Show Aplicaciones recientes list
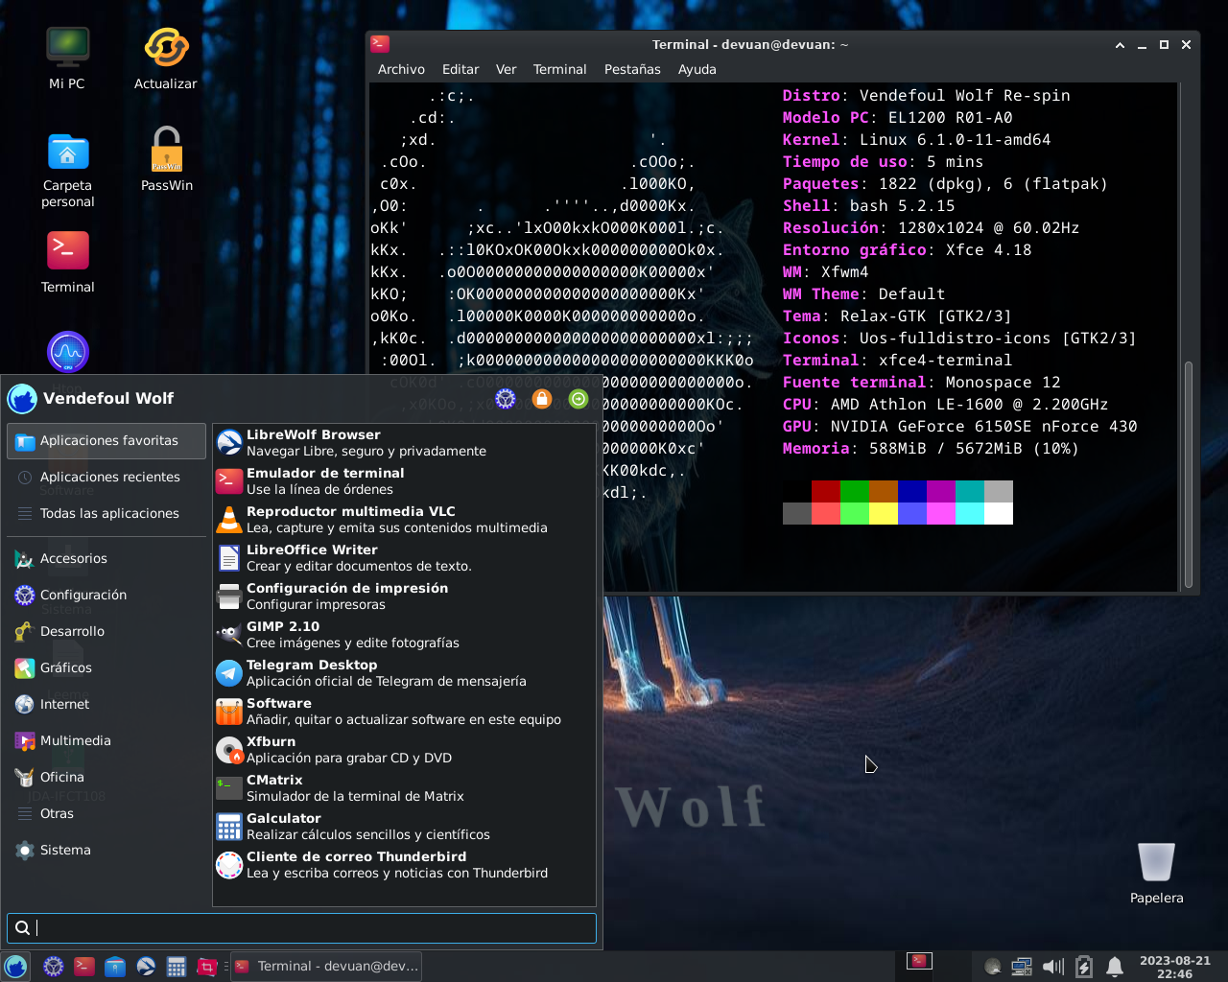 pyautogui.click(x=106, y=478)
